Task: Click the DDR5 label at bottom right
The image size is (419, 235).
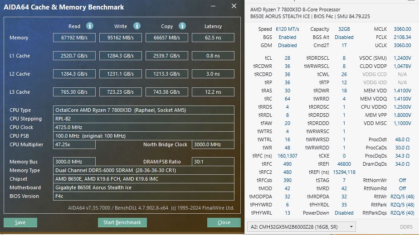Action: pyautogui.click(x=406, y=227)
